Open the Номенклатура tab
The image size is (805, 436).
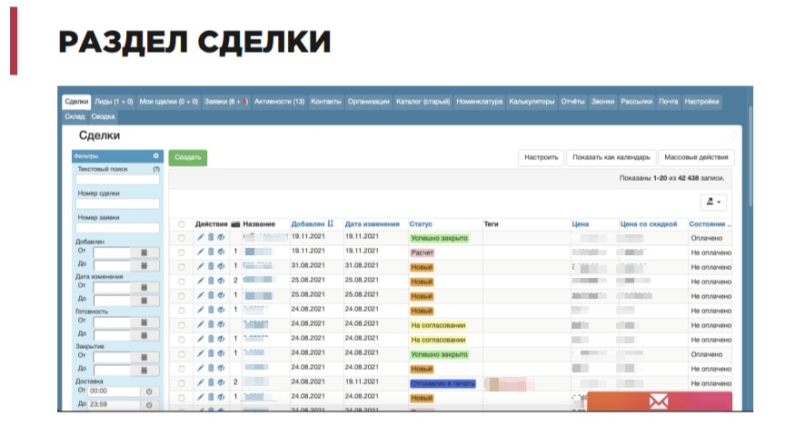(480, 102)
